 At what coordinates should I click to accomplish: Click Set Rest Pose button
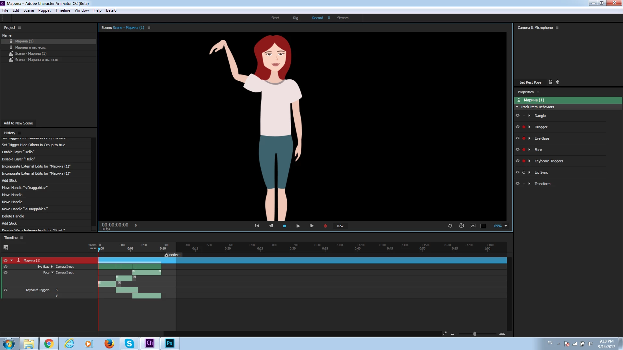click(x=530, y=82)
